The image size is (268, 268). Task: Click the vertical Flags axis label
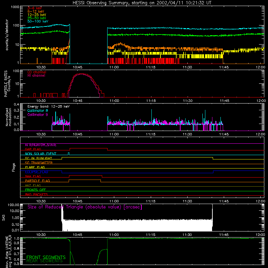tap(14, 167)
